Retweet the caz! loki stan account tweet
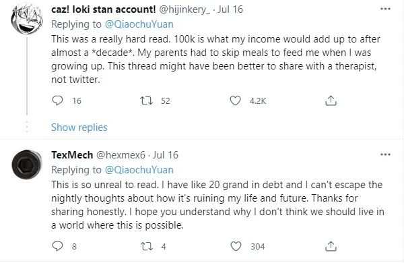404x263 pixels. (146, 100)
